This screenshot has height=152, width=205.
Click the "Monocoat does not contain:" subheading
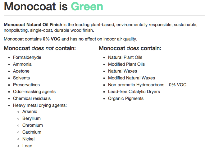[40, 48]
